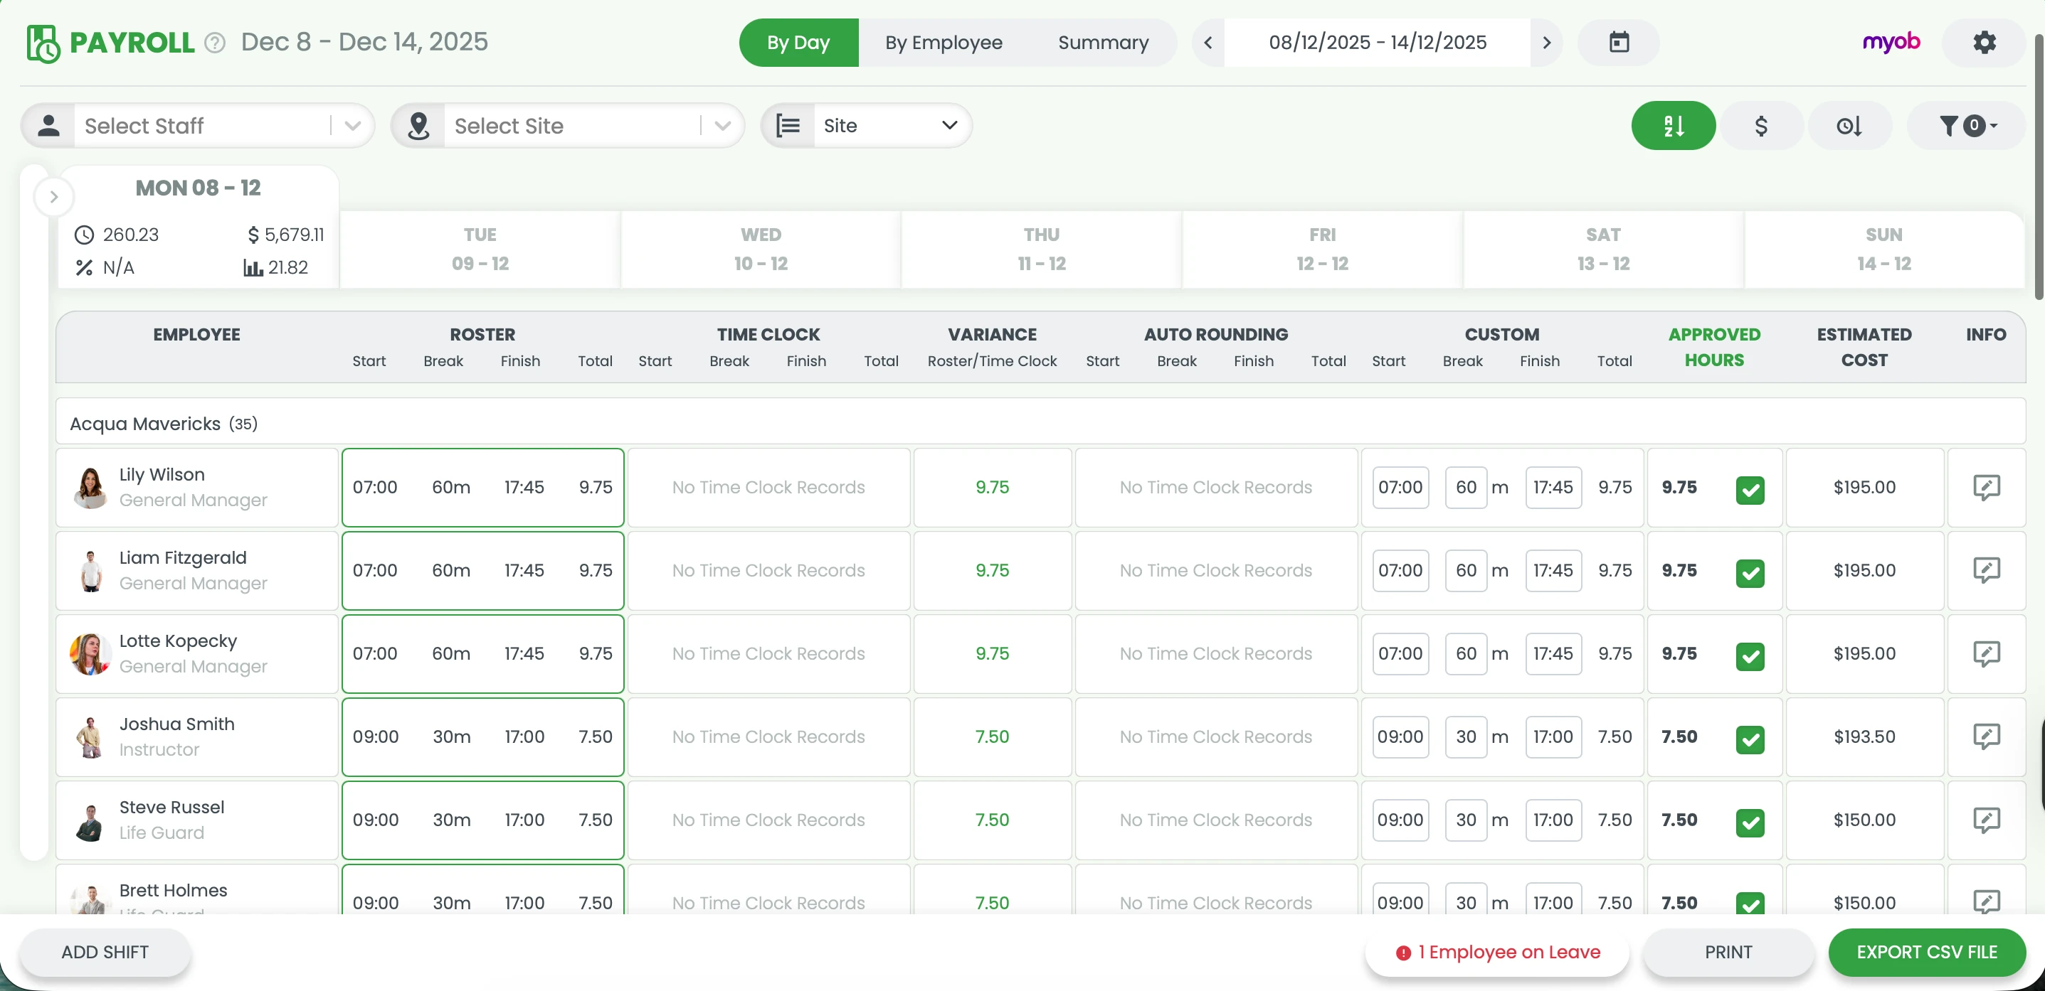Open the calendar date picker icon

pyautogui.click(x=1618, y=42)
